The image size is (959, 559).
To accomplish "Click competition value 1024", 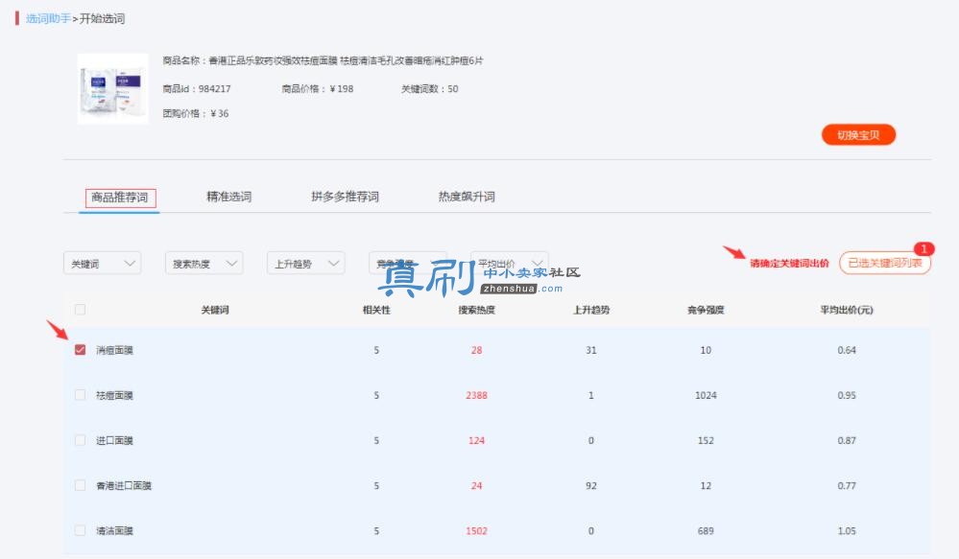I will coord(706,395).
